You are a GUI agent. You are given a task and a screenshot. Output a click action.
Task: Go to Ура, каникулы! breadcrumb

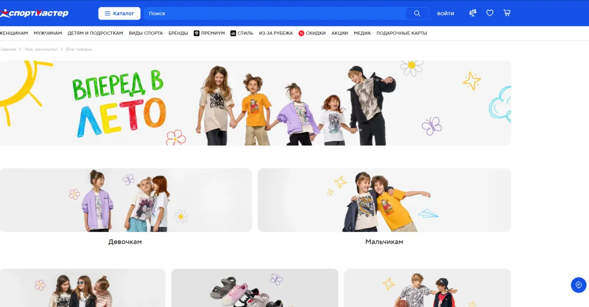click(x=41, y=49)
